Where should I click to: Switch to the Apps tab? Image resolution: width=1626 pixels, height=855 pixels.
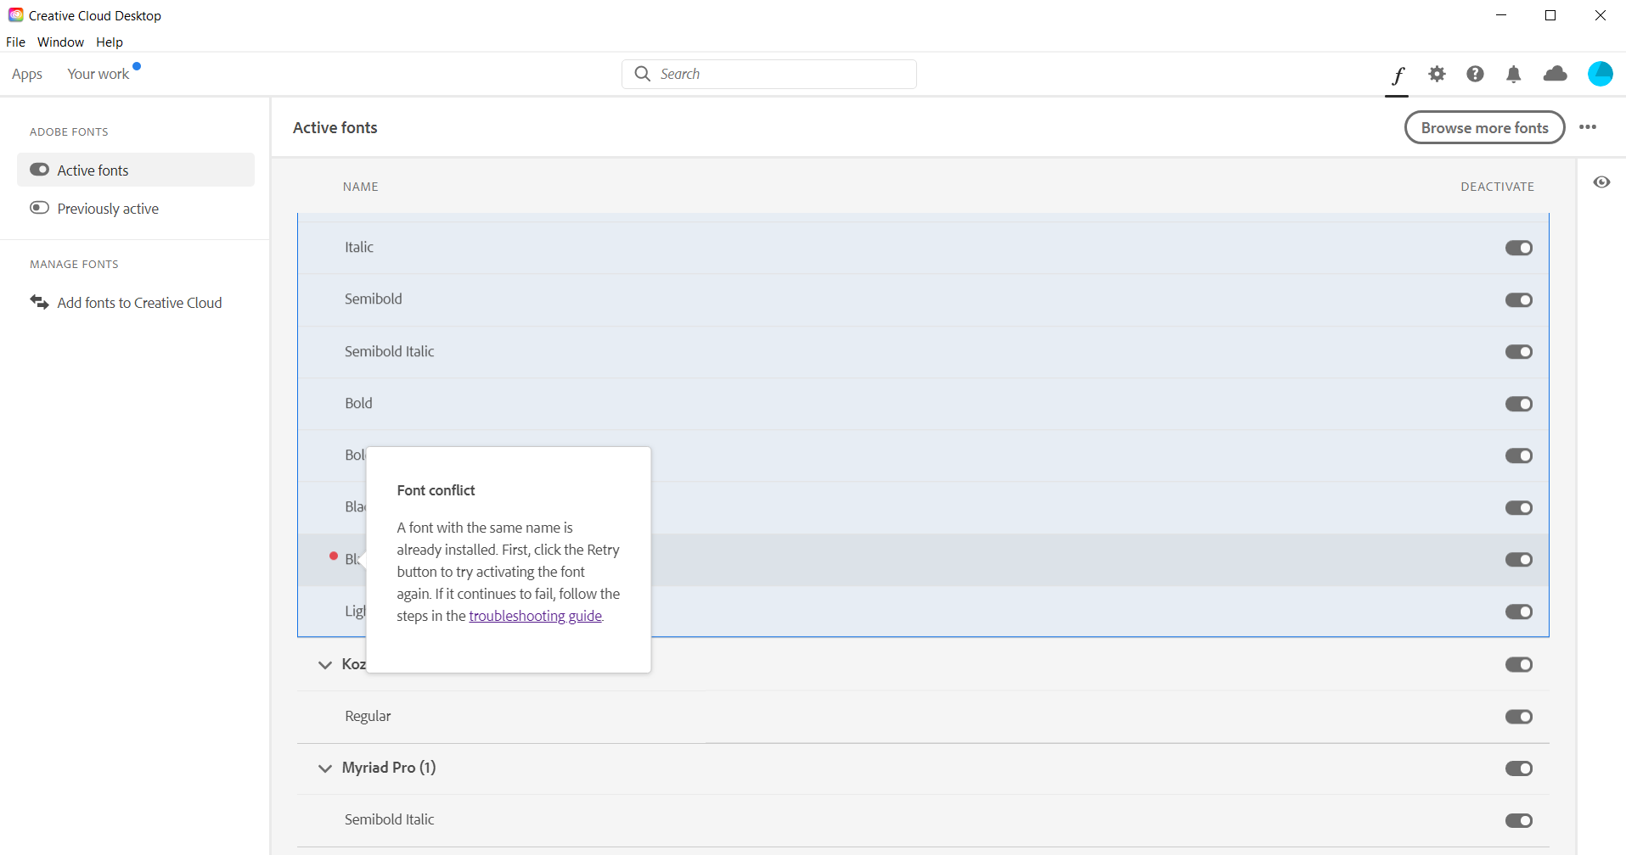point(27,74)
